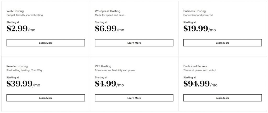Select the Dedicated Servers title

(195, 66)
